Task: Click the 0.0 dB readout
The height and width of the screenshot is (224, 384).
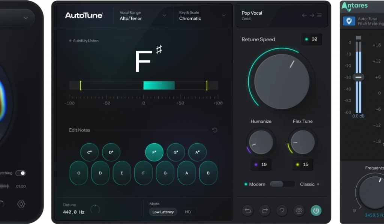Action: click(358, 116)
